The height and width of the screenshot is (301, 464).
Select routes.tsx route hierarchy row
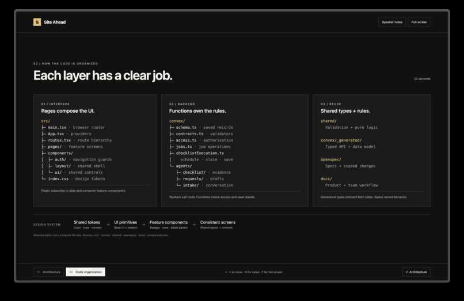click(x=77, y=140)
